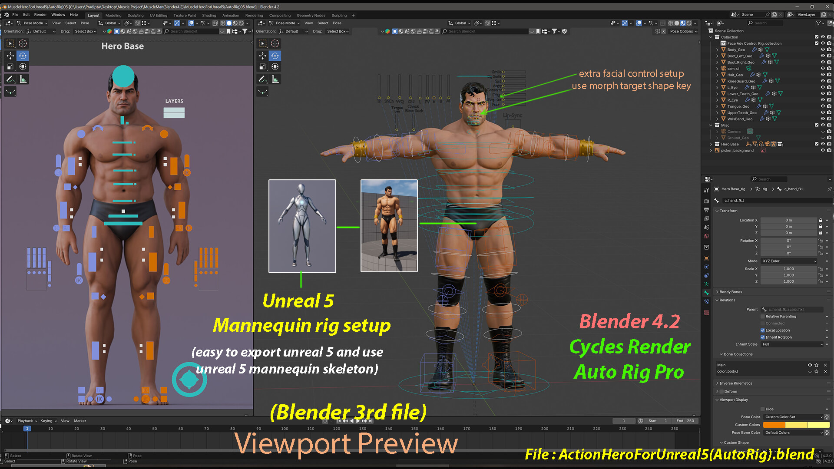Image resolution: width=834 pixels, height=469 pixels.
Task: Click the Hair_Geo mesh data icon
Action: [x=764, y=75]
